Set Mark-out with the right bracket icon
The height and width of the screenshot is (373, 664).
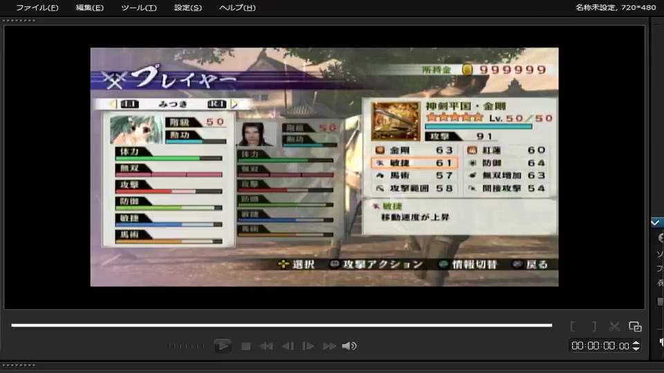(593, 326)
